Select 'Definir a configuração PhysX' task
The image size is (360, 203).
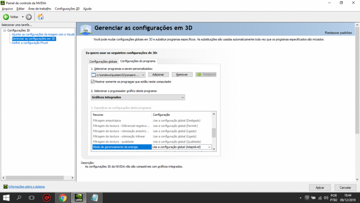point(30,43)
